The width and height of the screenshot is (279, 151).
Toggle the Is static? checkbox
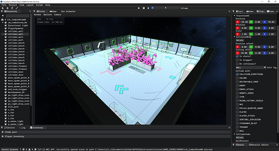coord(237,56)
